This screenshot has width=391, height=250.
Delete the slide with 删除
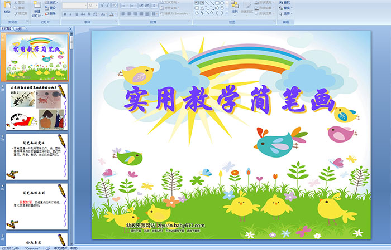coord(50,13)
